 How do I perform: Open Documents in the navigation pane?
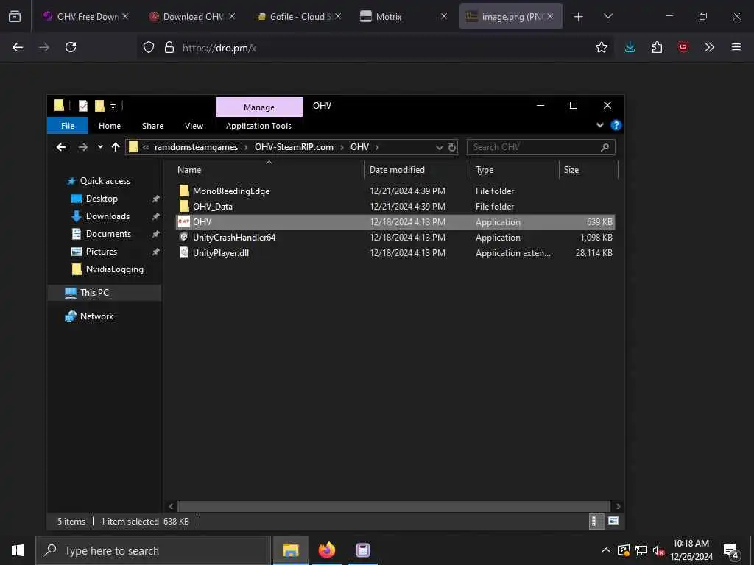click(108, 234)
